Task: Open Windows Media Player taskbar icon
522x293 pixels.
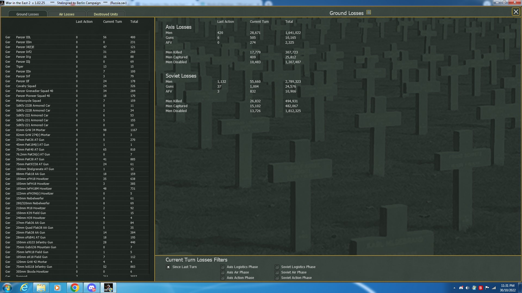Action: (x=57, y=288)
